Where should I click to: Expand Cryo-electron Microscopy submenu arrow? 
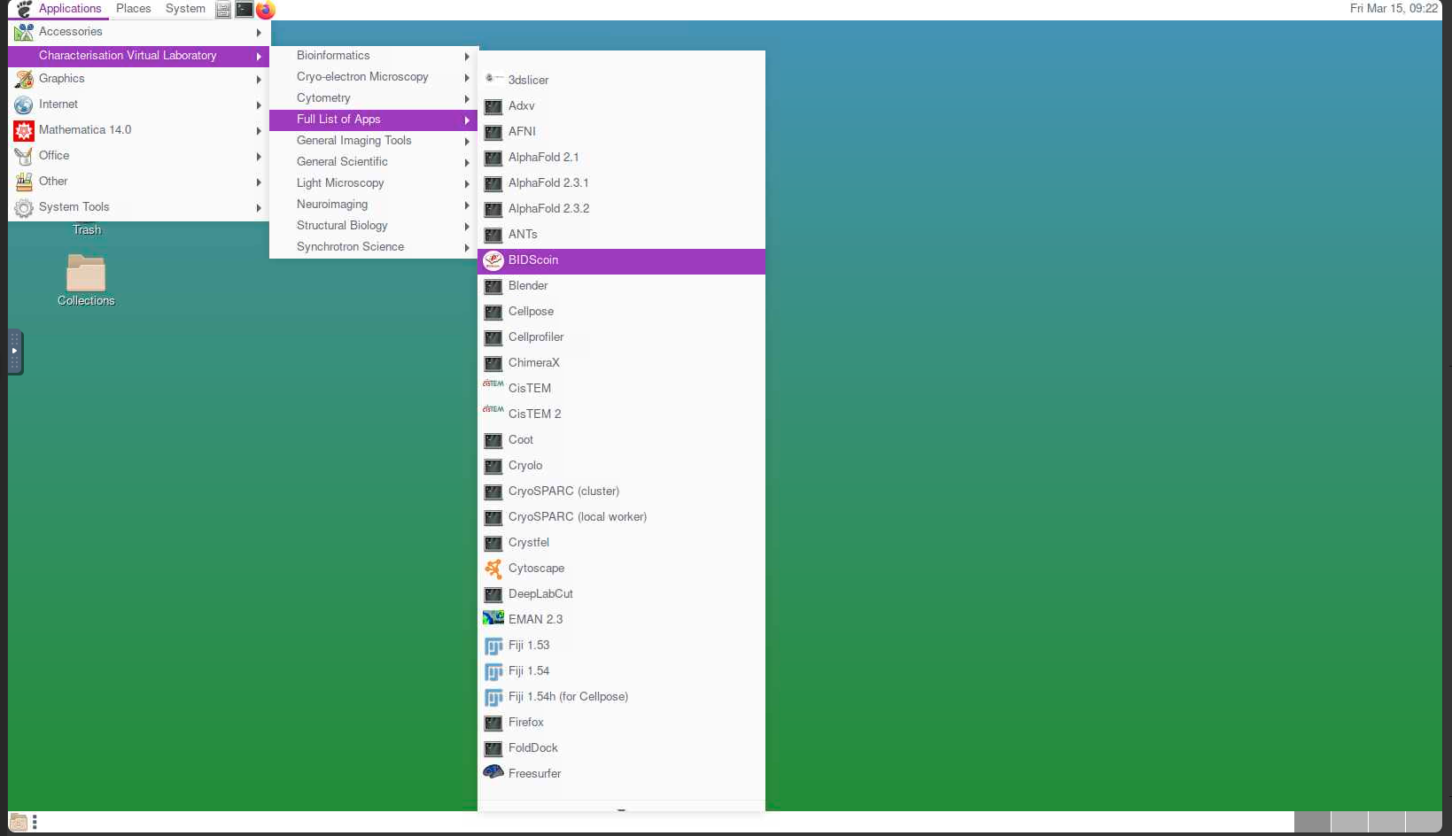pyautogui.click(x=467, y=77)
